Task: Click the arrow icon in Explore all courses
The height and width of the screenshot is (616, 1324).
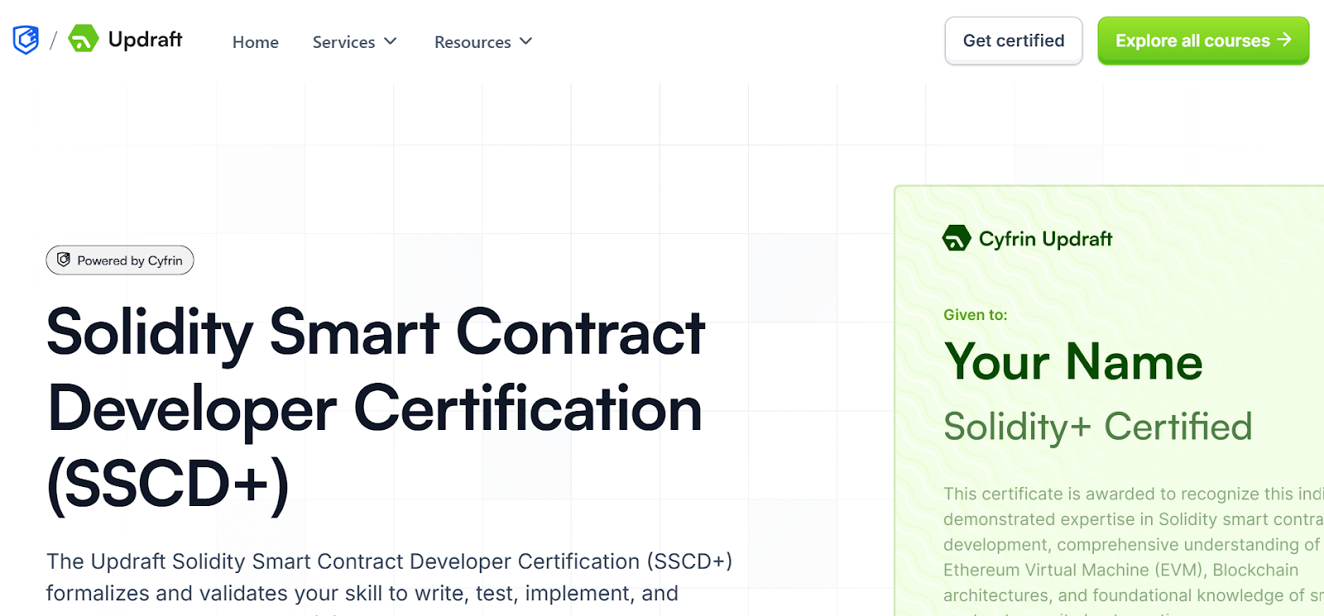Action: tap(1284, 40)
